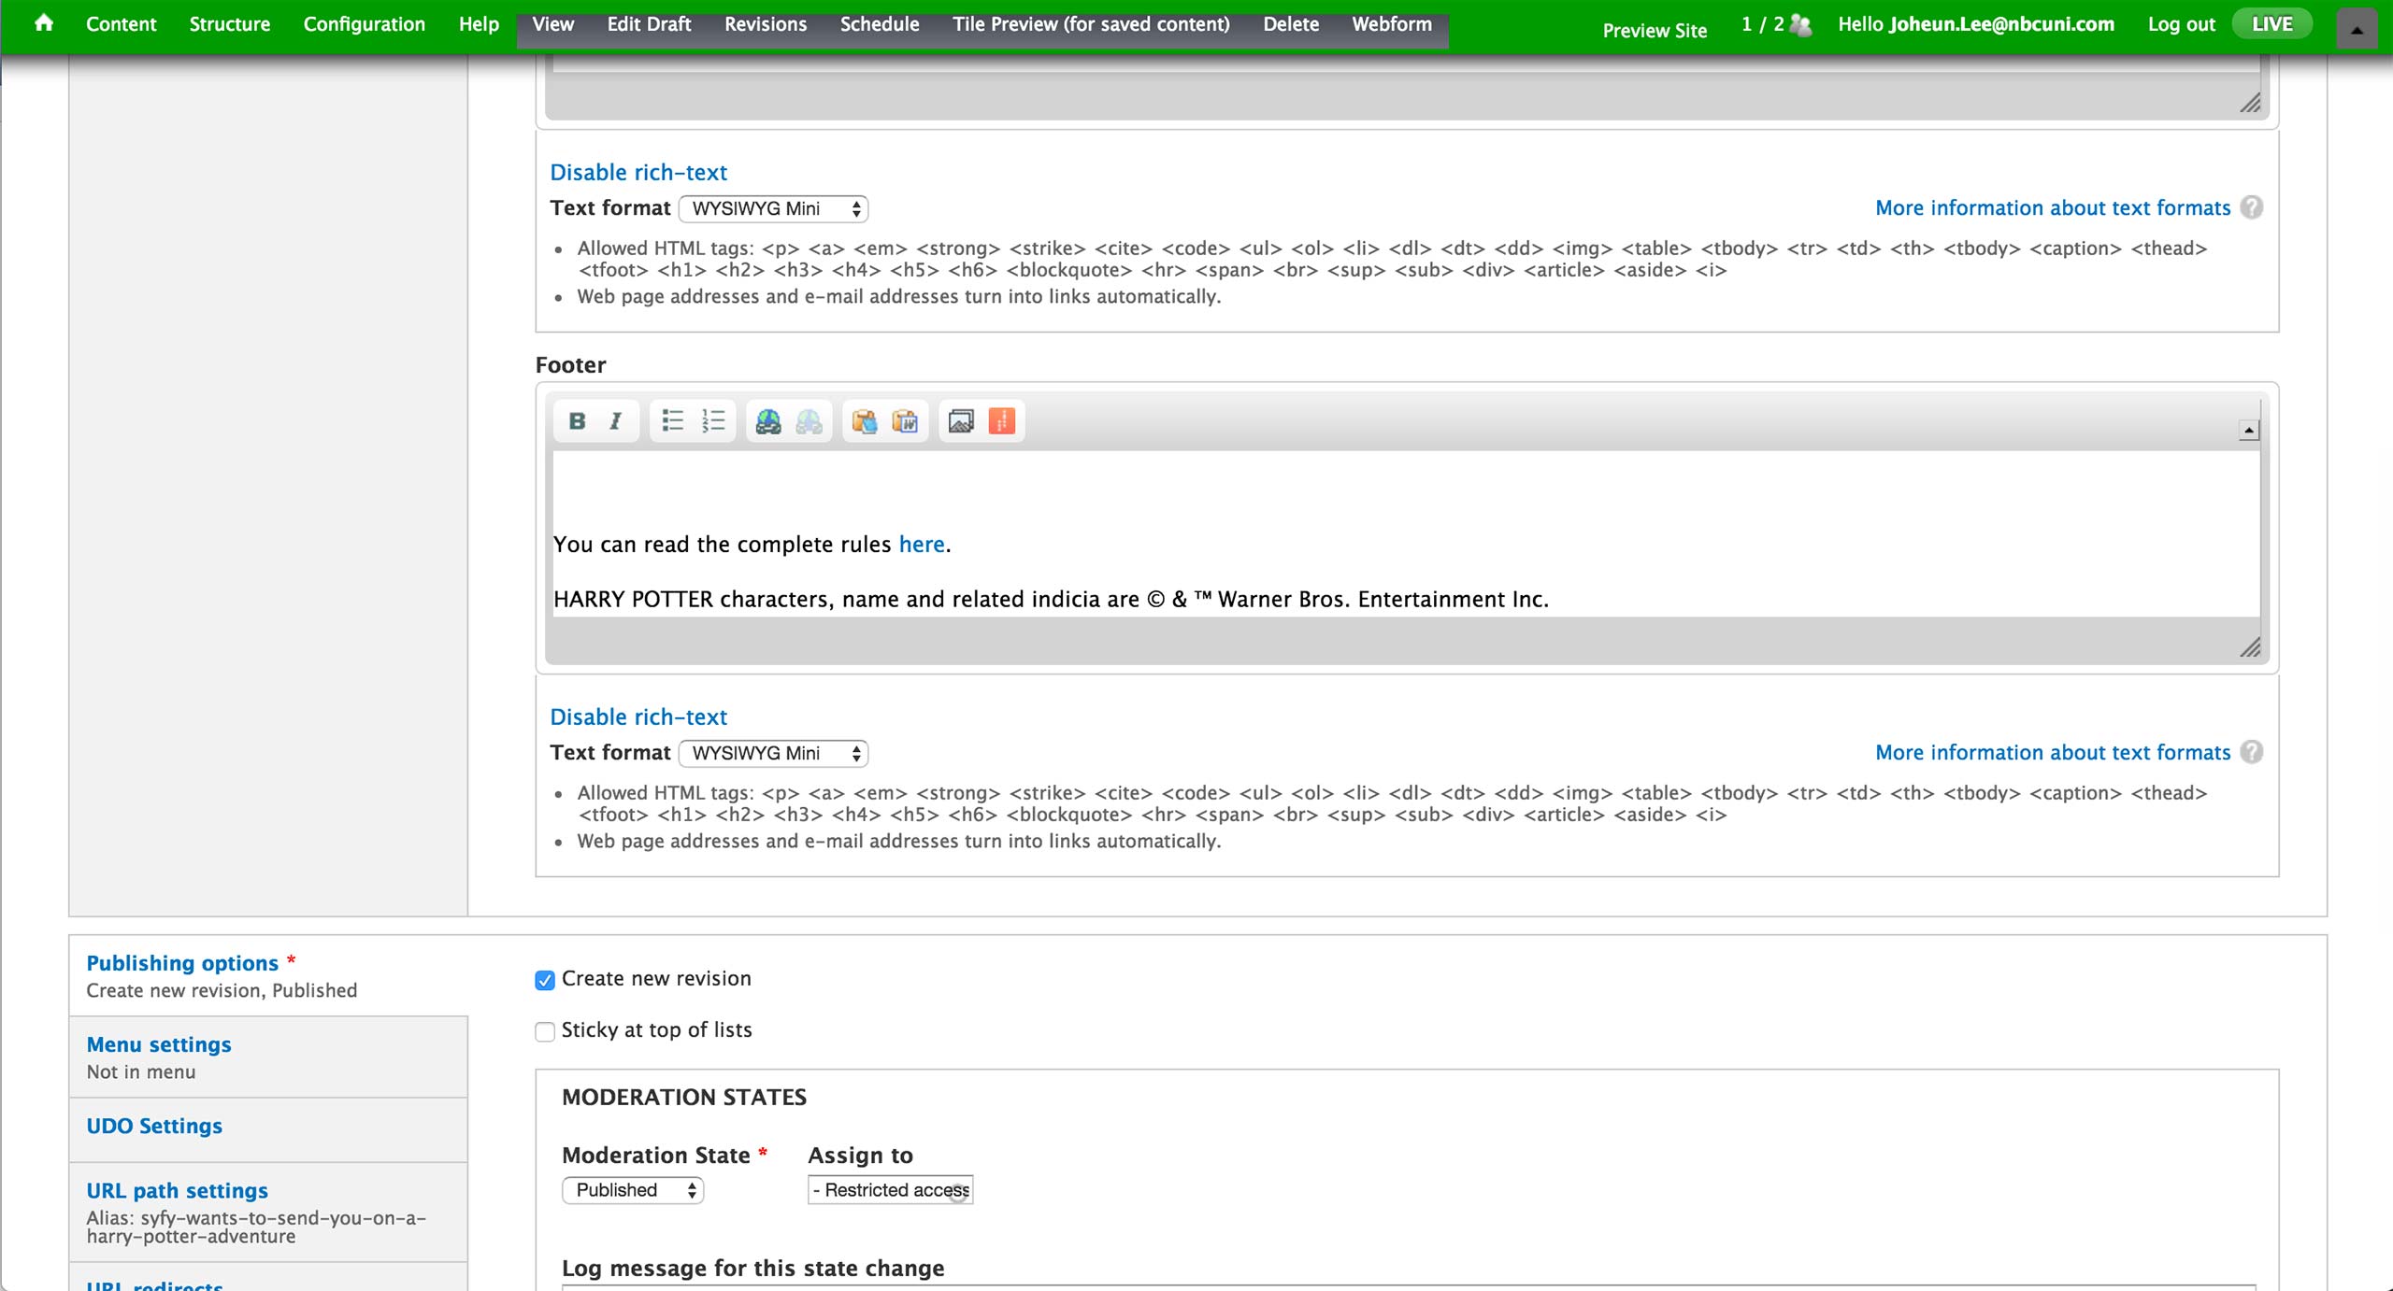Open Footer Text format WYSIWYG Mini dropdown
Image resolution: width=2393 pixels, height=1291 pixels.
point(773,753)
